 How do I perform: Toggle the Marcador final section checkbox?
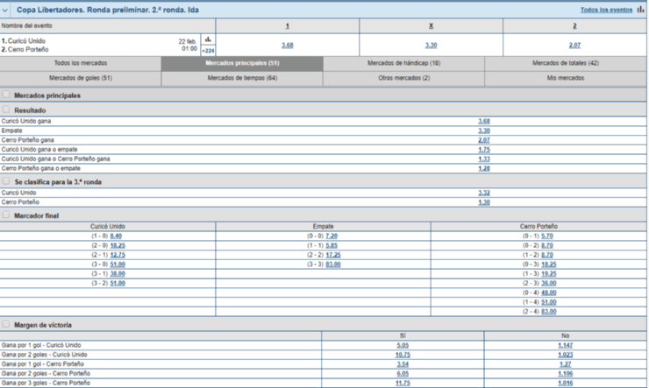tap(7, 215)
